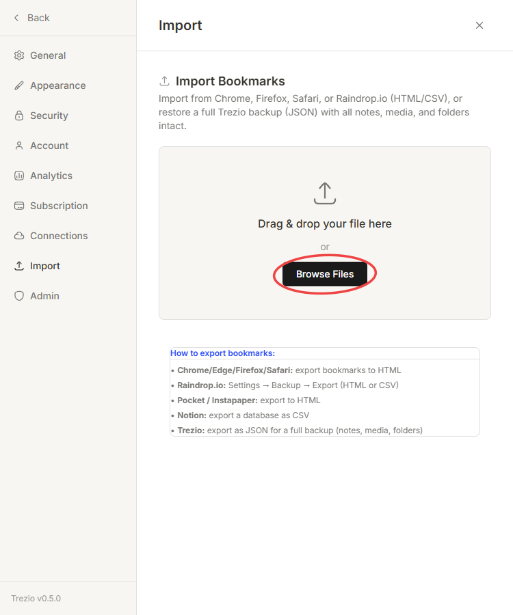Go to Security settings

[x=49, y=115]
